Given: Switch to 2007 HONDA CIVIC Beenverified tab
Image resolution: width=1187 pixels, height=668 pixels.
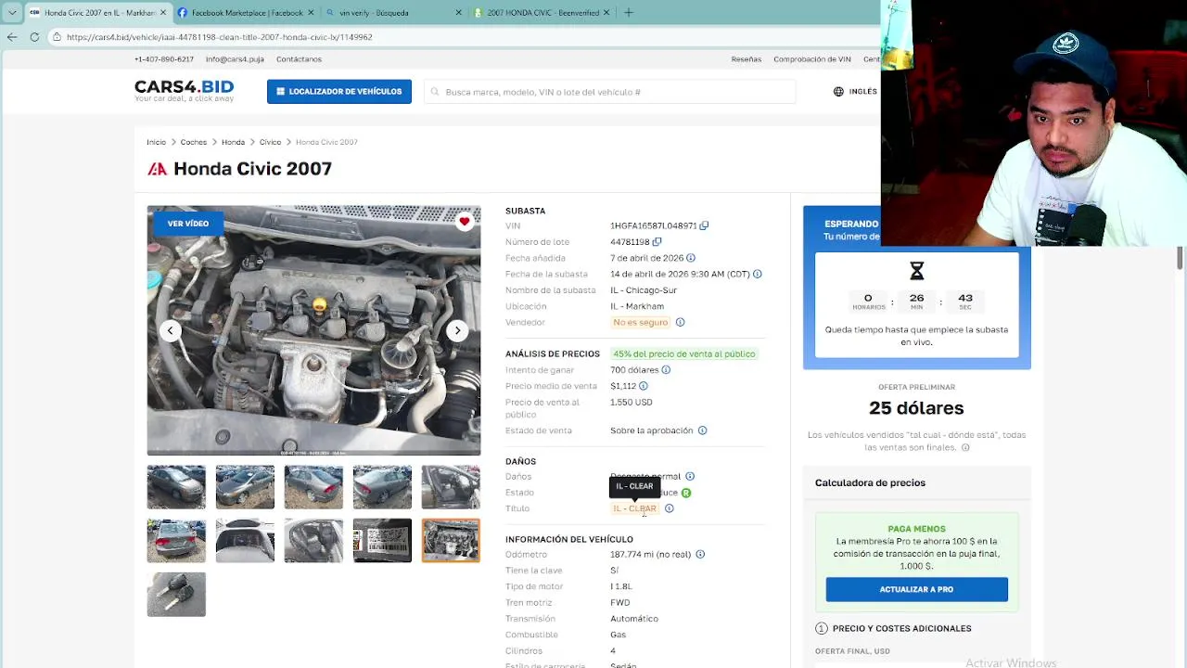Looking at the screenshot, I should tap(542, 13).
